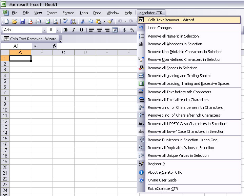Screen dimensions: 244x196
Task: Click the Paste clipboard icon
Action: (99, 21)
